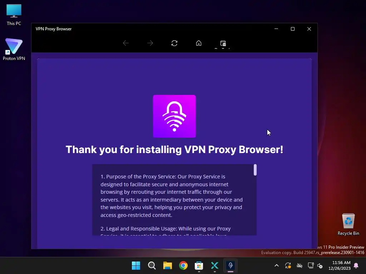This screenshot has width=366, height=274.
Task: Open This PC desktop icon
Action: click(x=14, y=15)
